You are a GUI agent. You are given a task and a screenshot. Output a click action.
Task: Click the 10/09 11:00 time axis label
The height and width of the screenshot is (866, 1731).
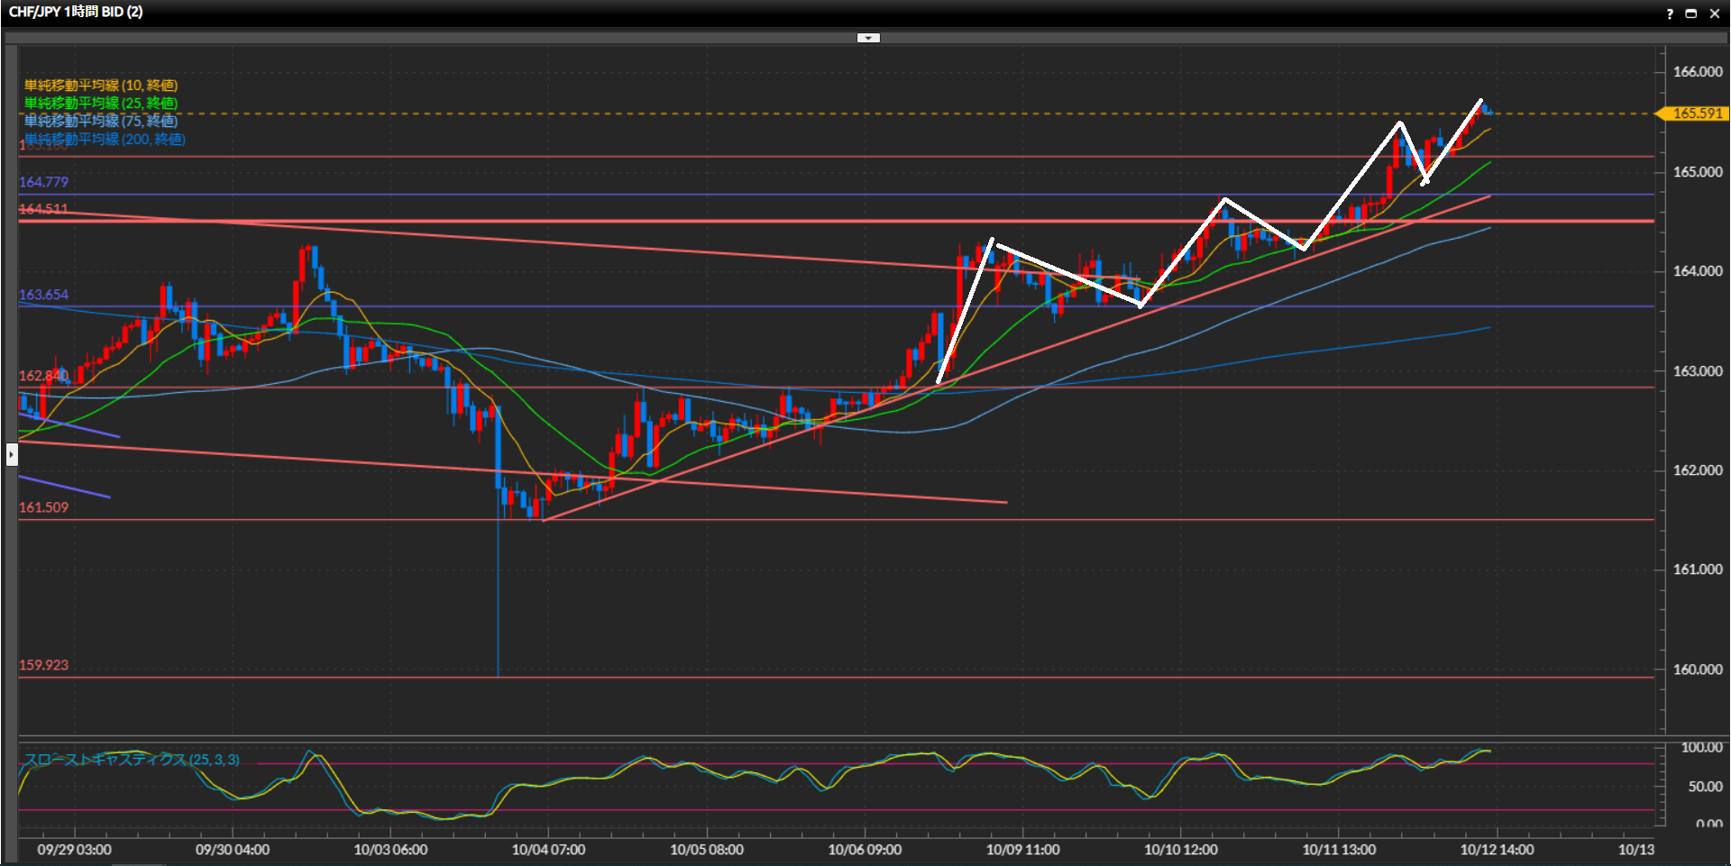(1022, 849)
